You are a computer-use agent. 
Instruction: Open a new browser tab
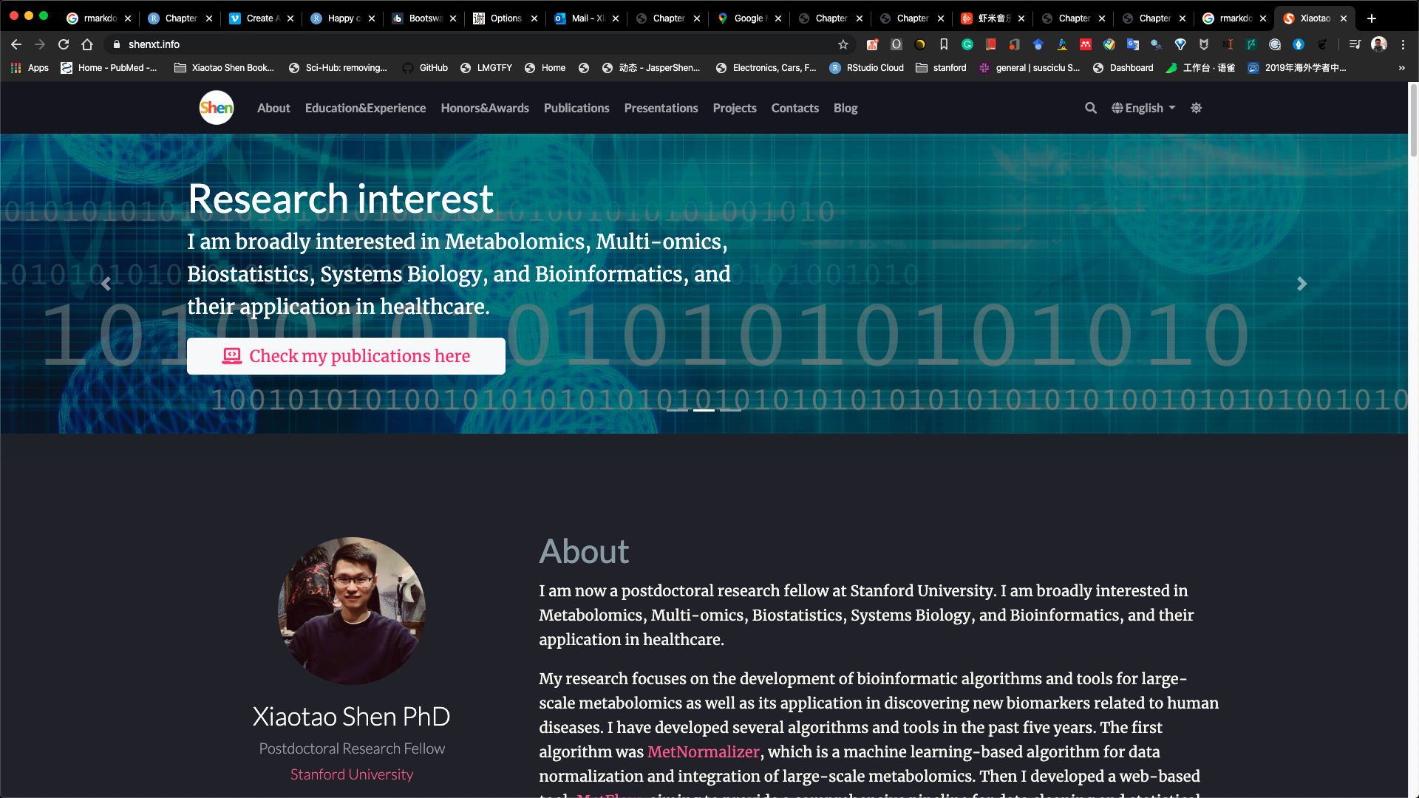1372,18
